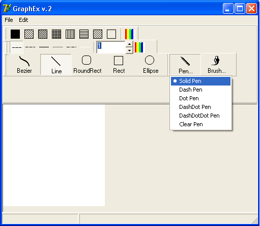Toggle the dashed pen style button
260x226 pixels.
(x=16, y=47)
